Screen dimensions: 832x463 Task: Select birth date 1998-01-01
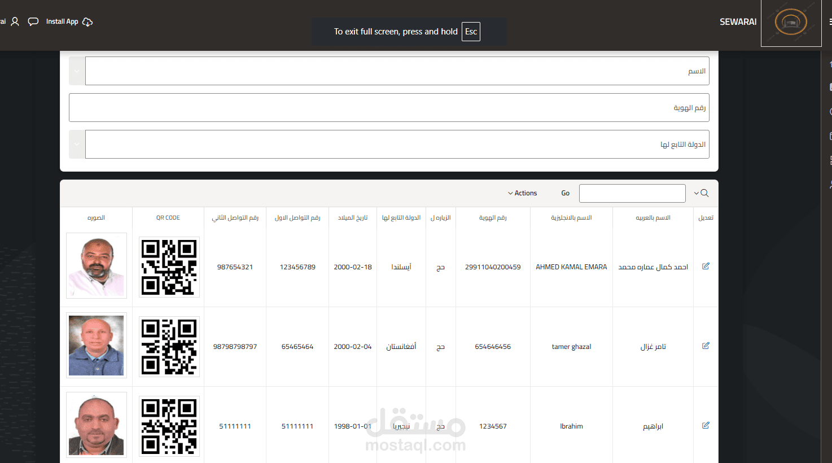pyautogui.click(x=353, y=426)
